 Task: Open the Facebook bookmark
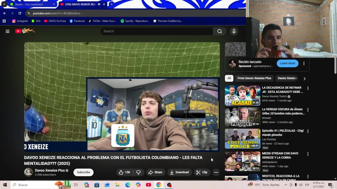pyautogui.click(x=77, y=21)
